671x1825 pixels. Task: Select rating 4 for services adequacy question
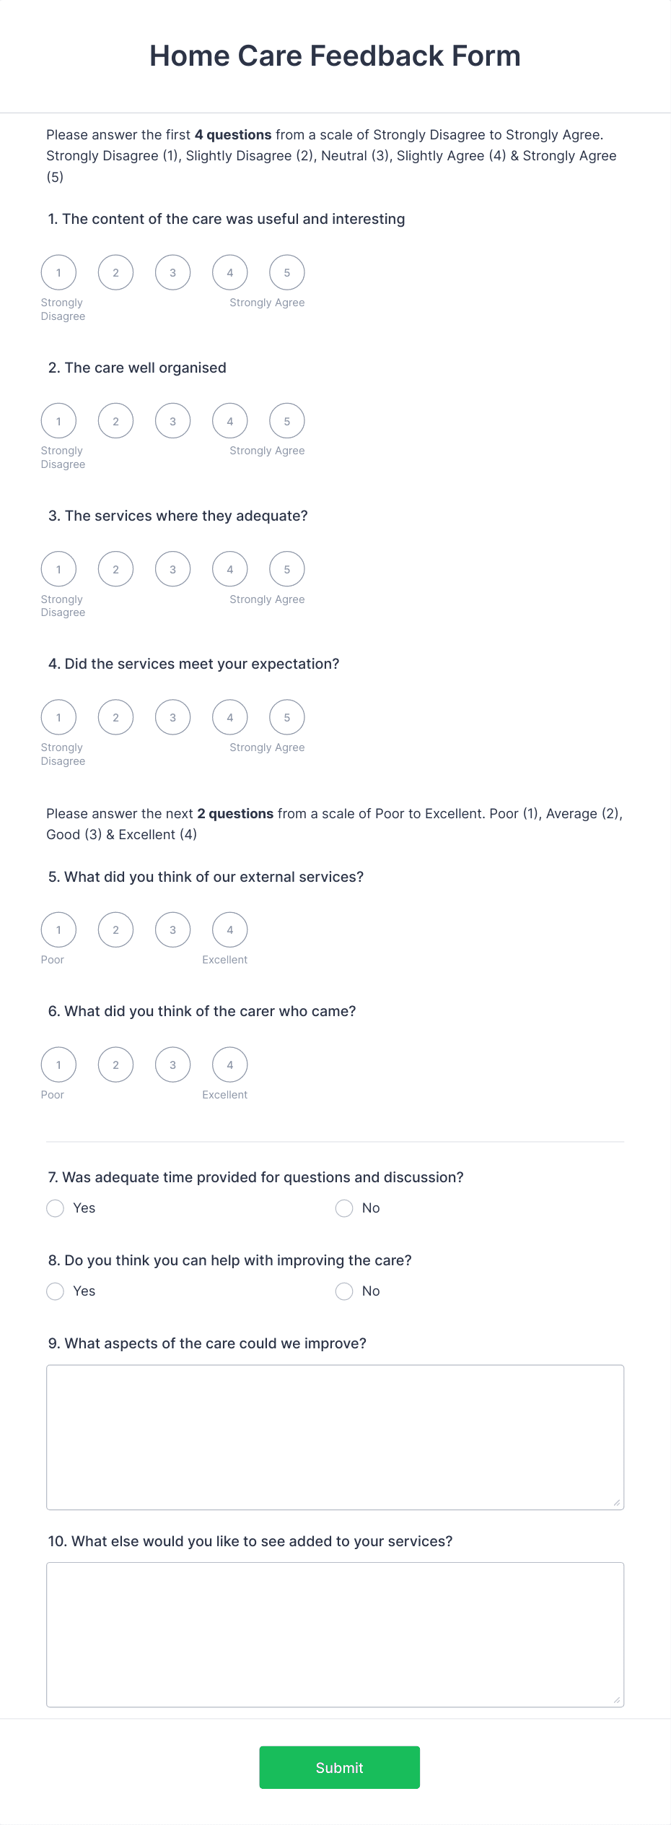click(x=229, y=568)
